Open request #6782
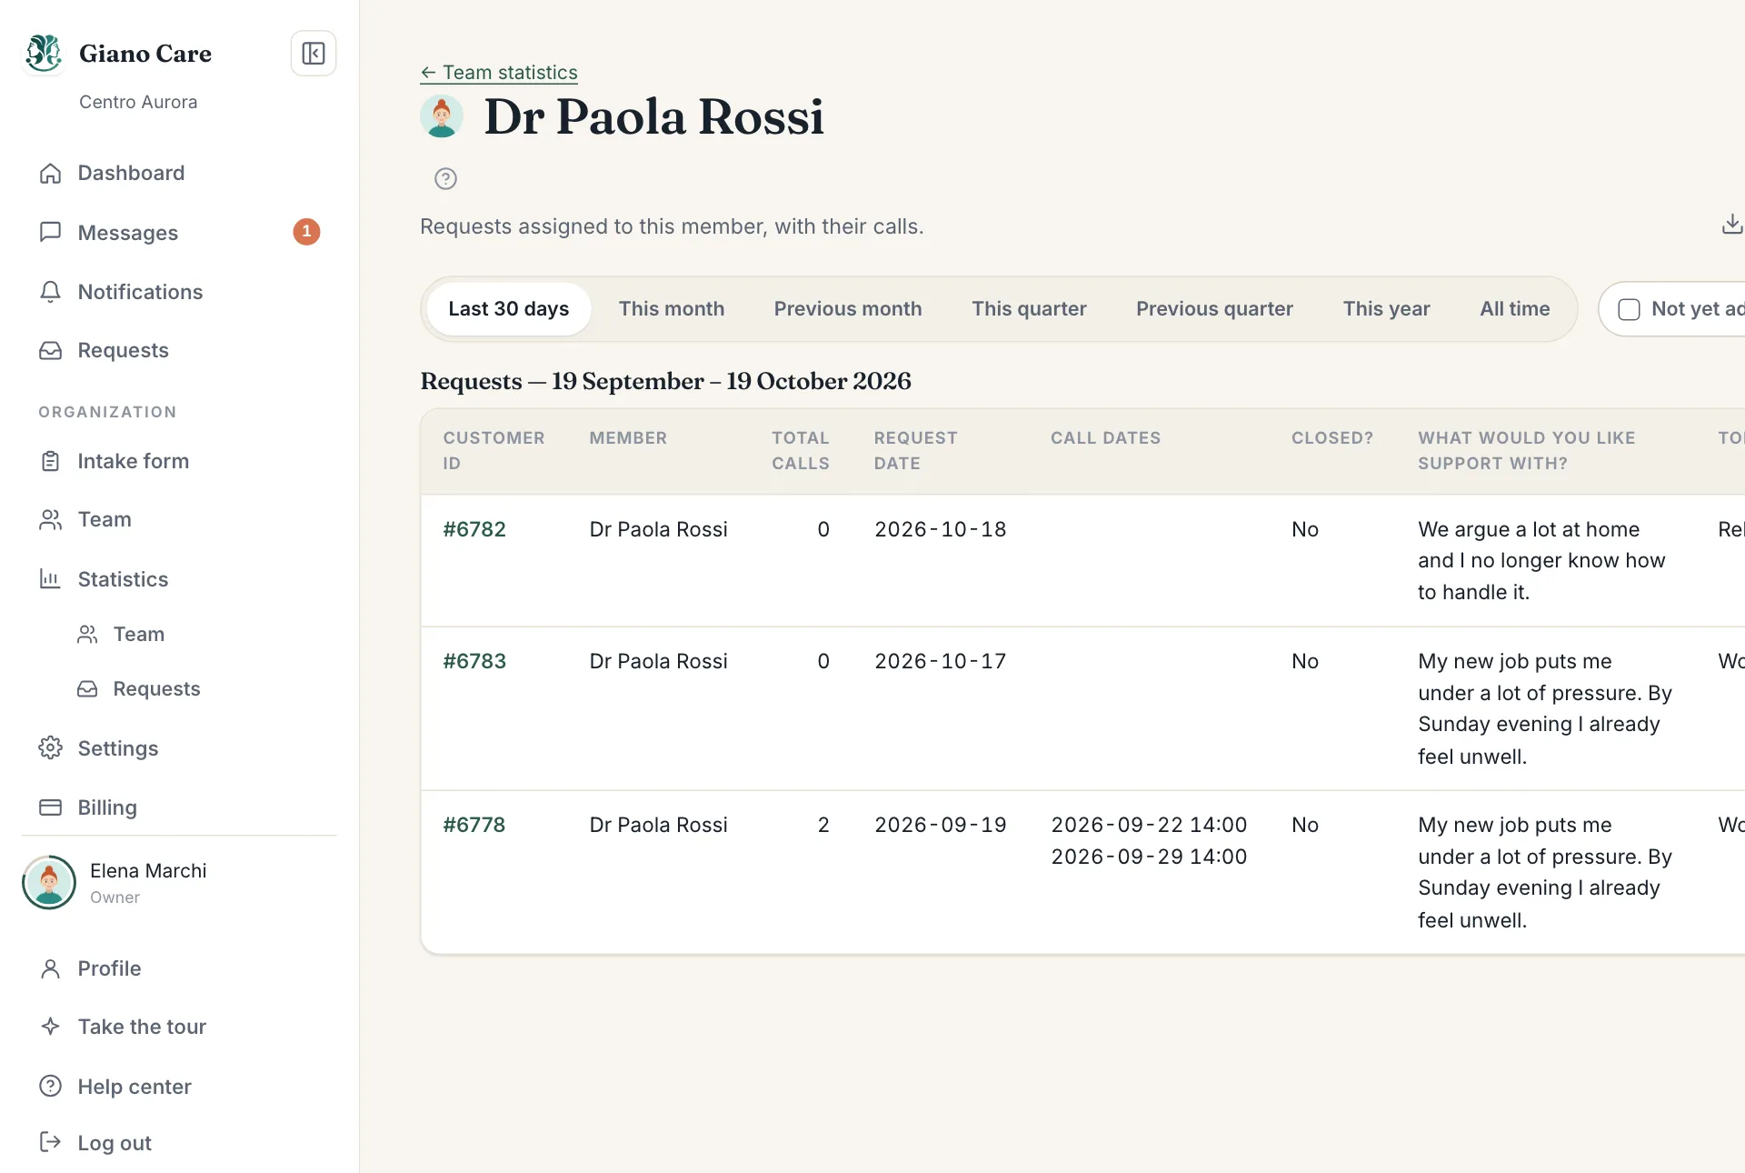The image size is (1745, 1173). click(474, 529)
